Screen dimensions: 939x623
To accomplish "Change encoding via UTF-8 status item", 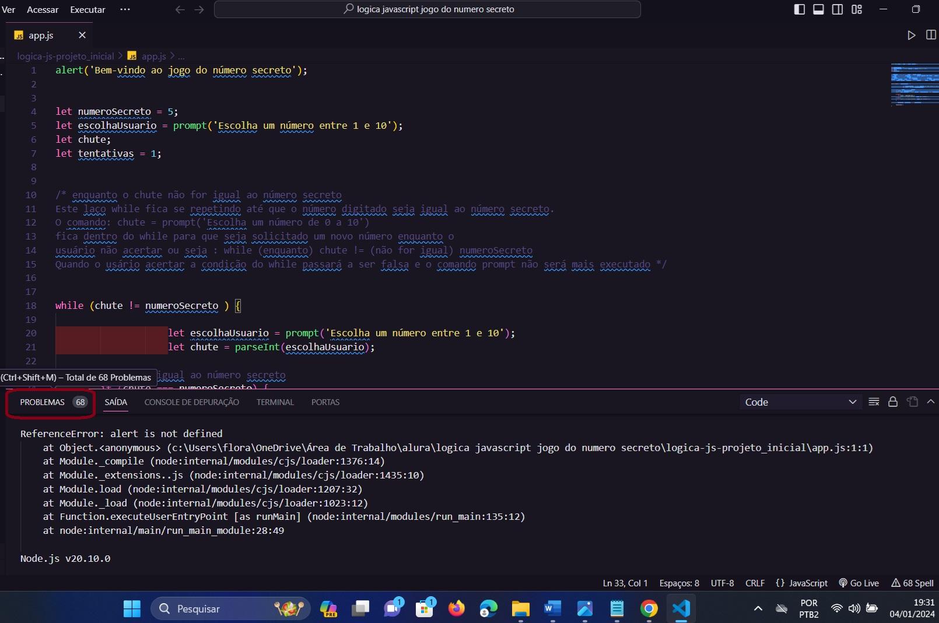I will pos(723,583).
